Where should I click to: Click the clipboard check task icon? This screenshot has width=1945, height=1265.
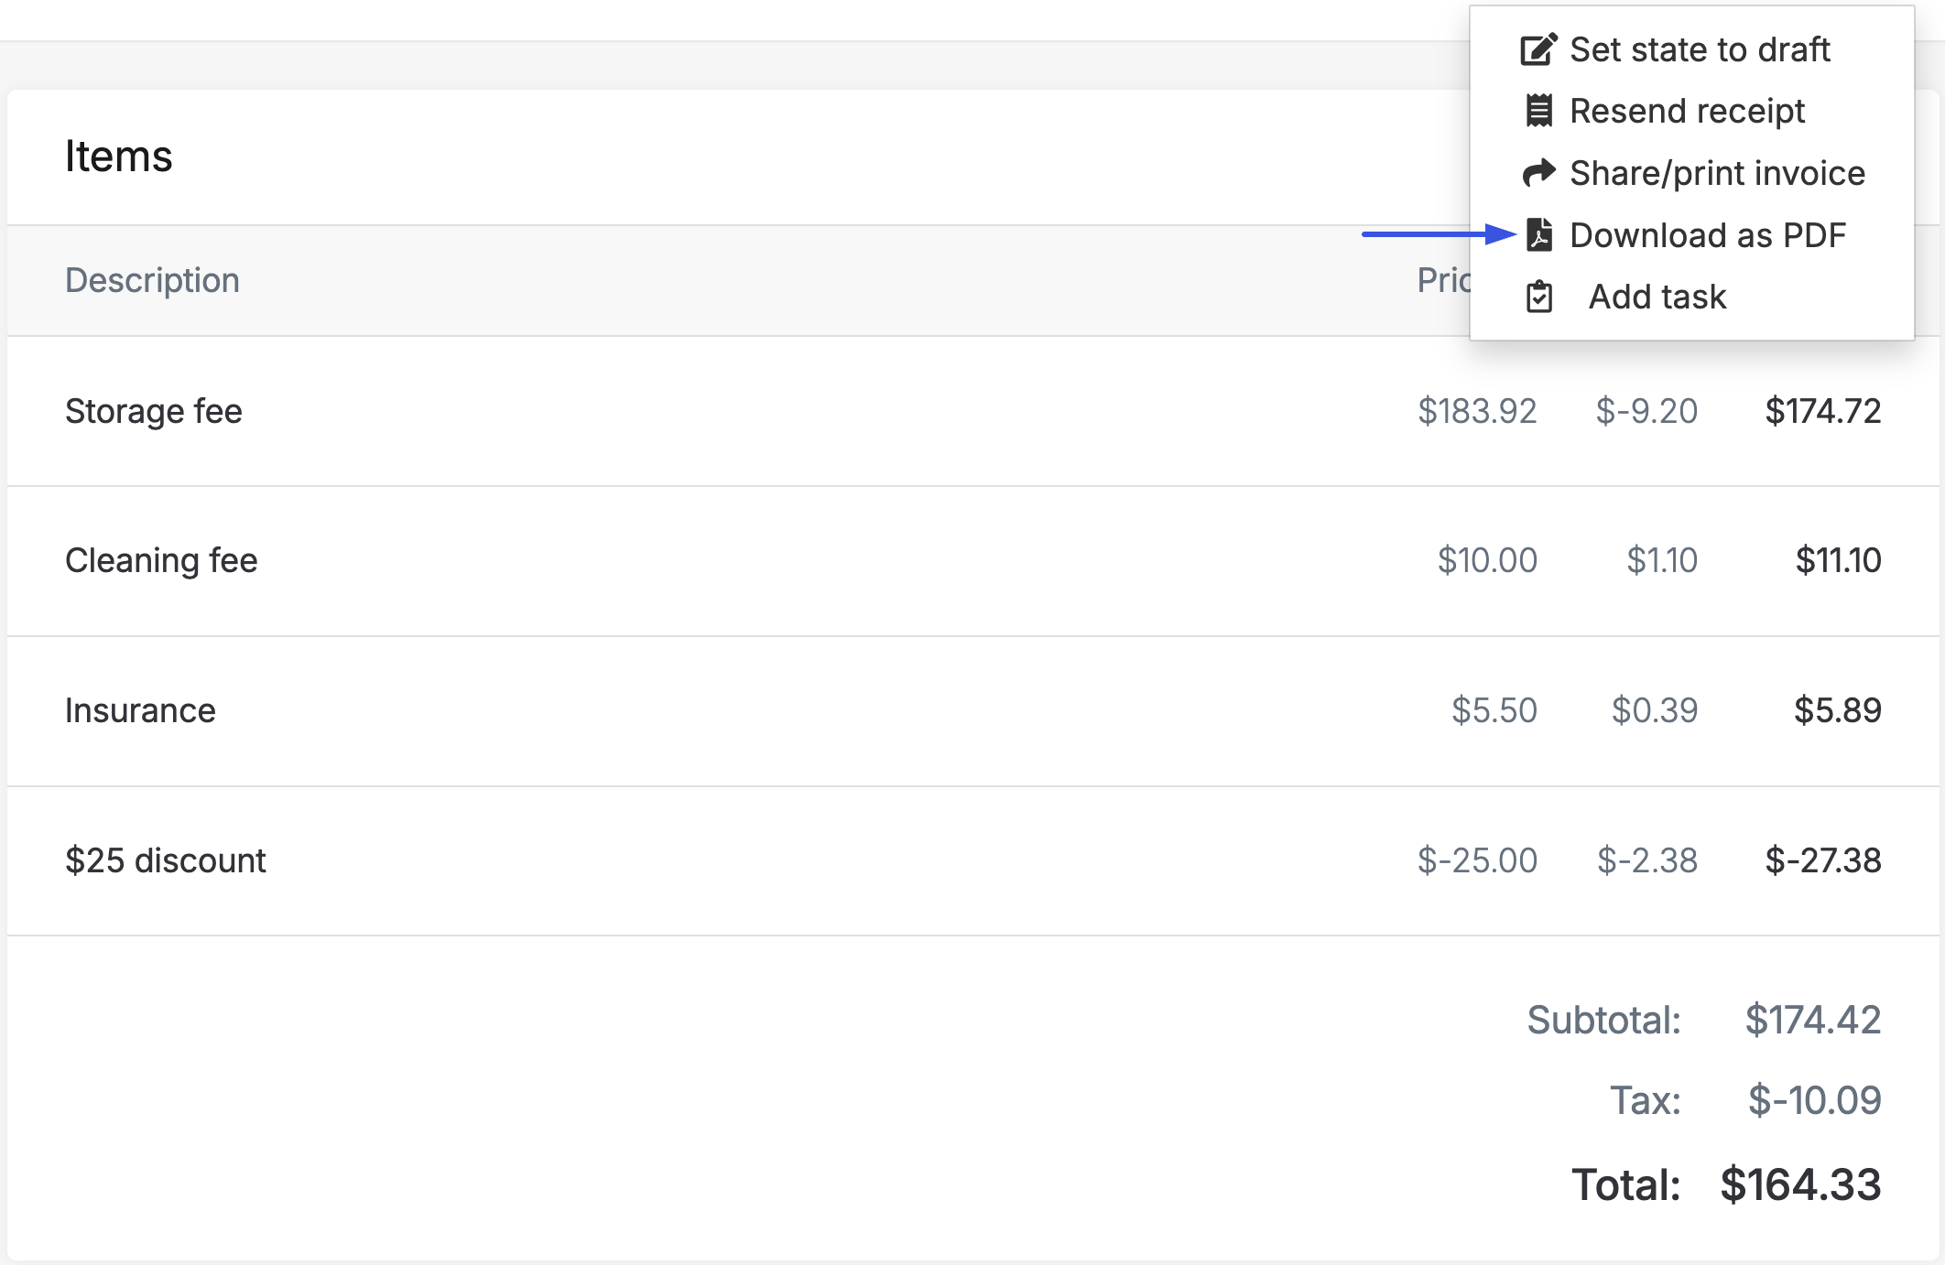pos(1539,297)
